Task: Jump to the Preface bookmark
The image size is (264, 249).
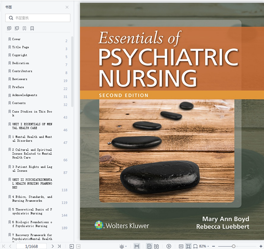Action: pyautogui.click(x=18, y=87)
